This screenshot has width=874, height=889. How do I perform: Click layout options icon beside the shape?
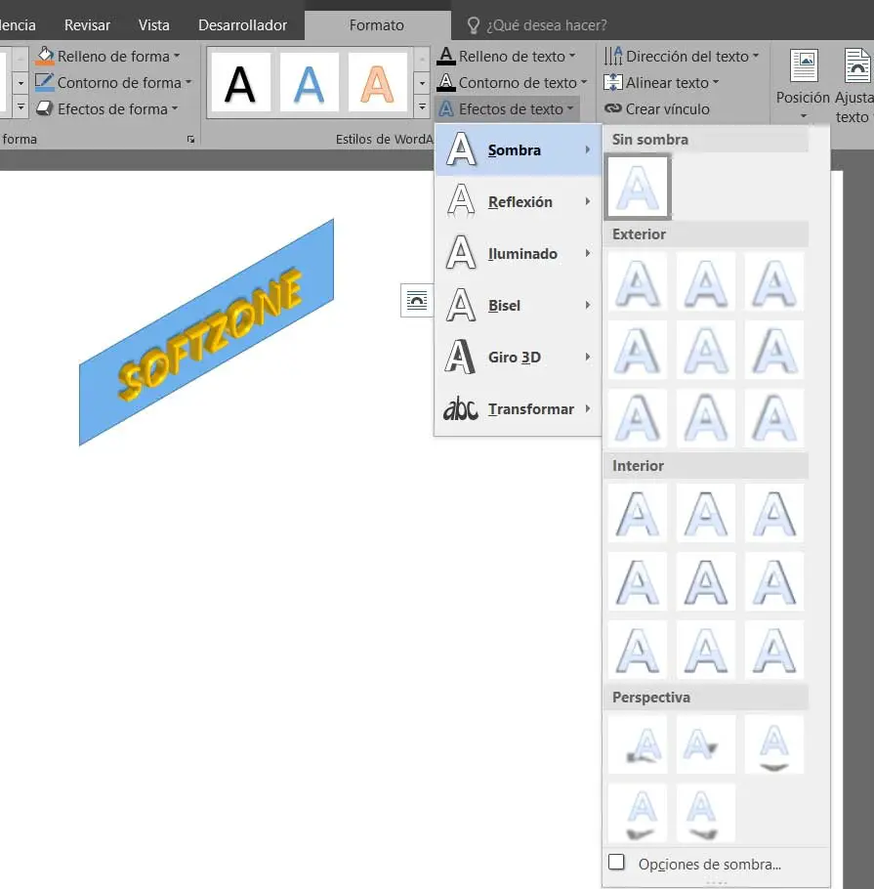pyautogui.click(x=417, y=301)
